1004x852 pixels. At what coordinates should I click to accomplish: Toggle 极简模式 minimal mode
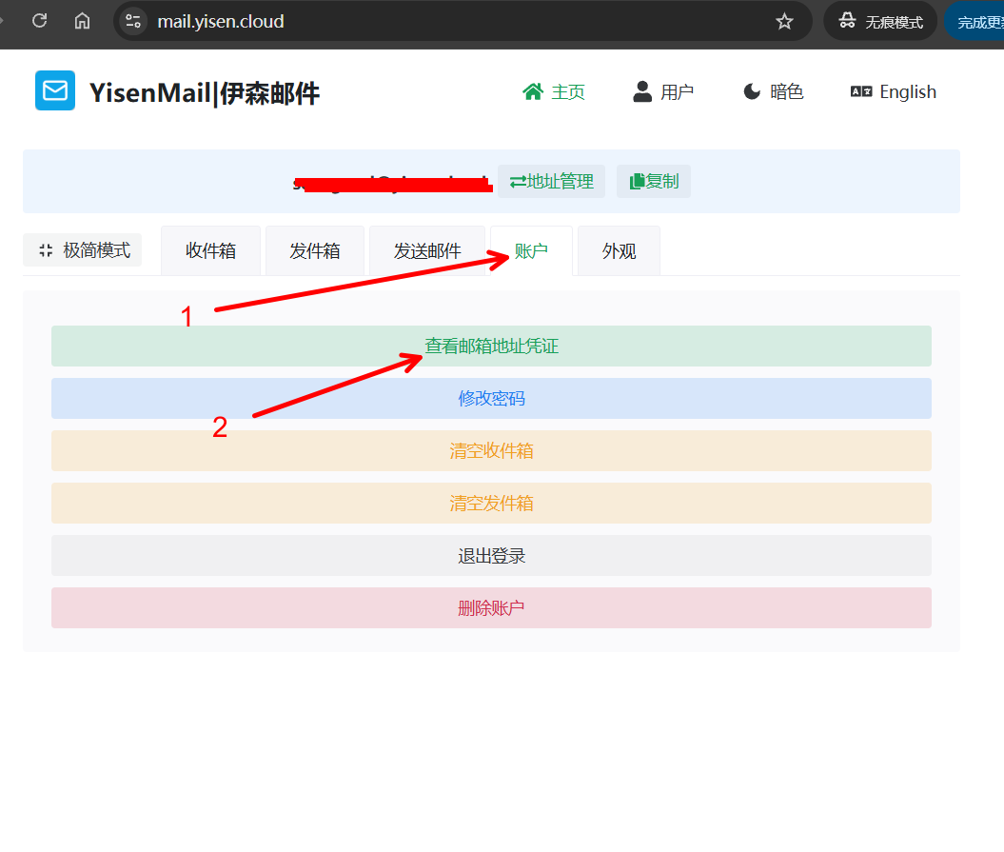click(x=82, y=249)
